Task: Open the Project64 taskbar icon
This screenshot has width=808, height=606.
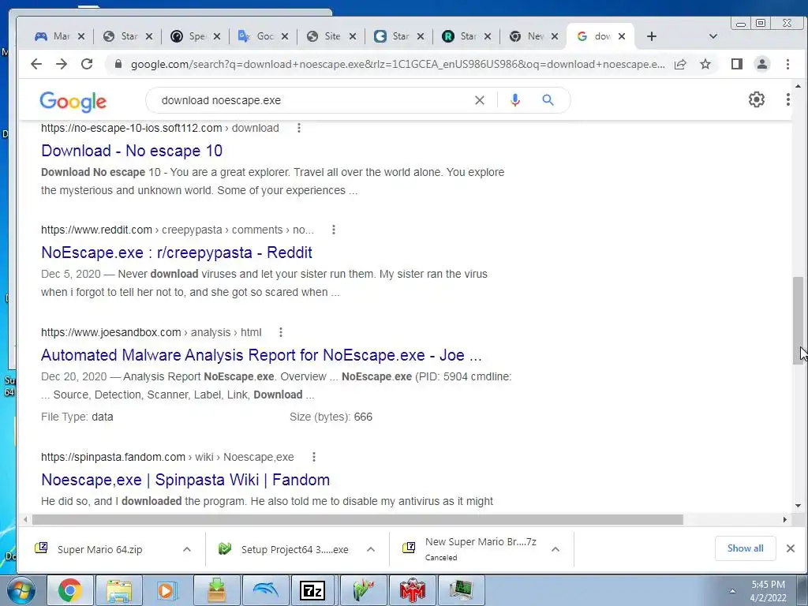Action: coord(363,590)
